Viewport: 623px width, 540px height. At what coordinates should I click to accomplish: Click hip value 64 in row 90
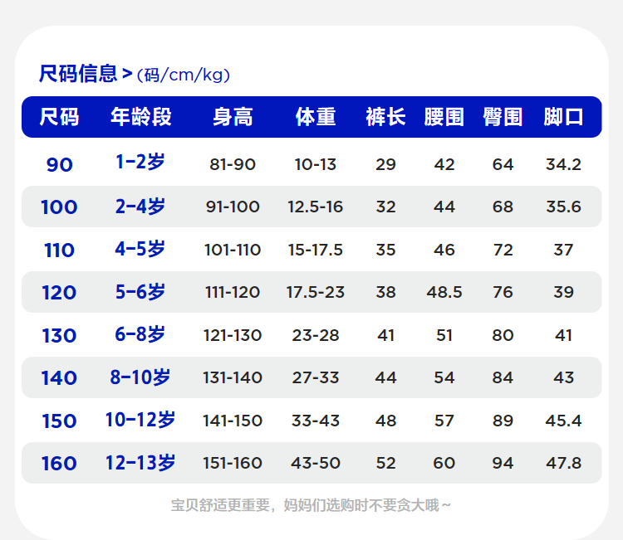click(x=503, y=164)
